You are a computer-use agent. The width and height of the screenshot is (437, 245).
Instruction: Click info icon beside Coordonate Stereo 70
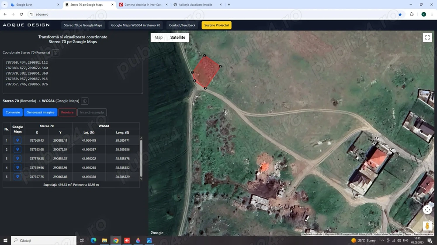point(55,53)
